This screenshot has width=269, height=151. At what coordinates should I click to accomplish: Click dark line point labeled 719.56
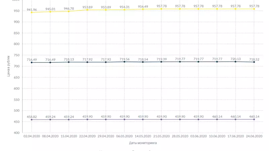click(x=124, y=62)
